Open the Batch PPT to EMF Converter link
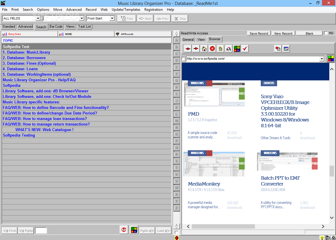This screenshot has width=336, height=240. click(x=280, y=181)
